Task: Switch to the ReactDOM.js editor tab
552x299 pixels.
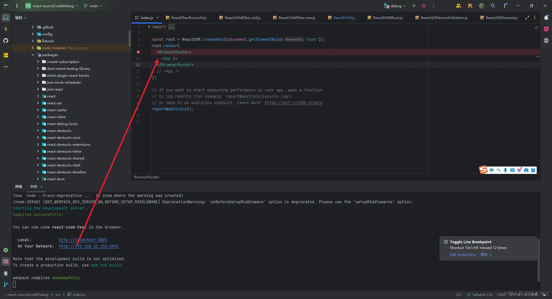Action: click(x=344, y=18)
